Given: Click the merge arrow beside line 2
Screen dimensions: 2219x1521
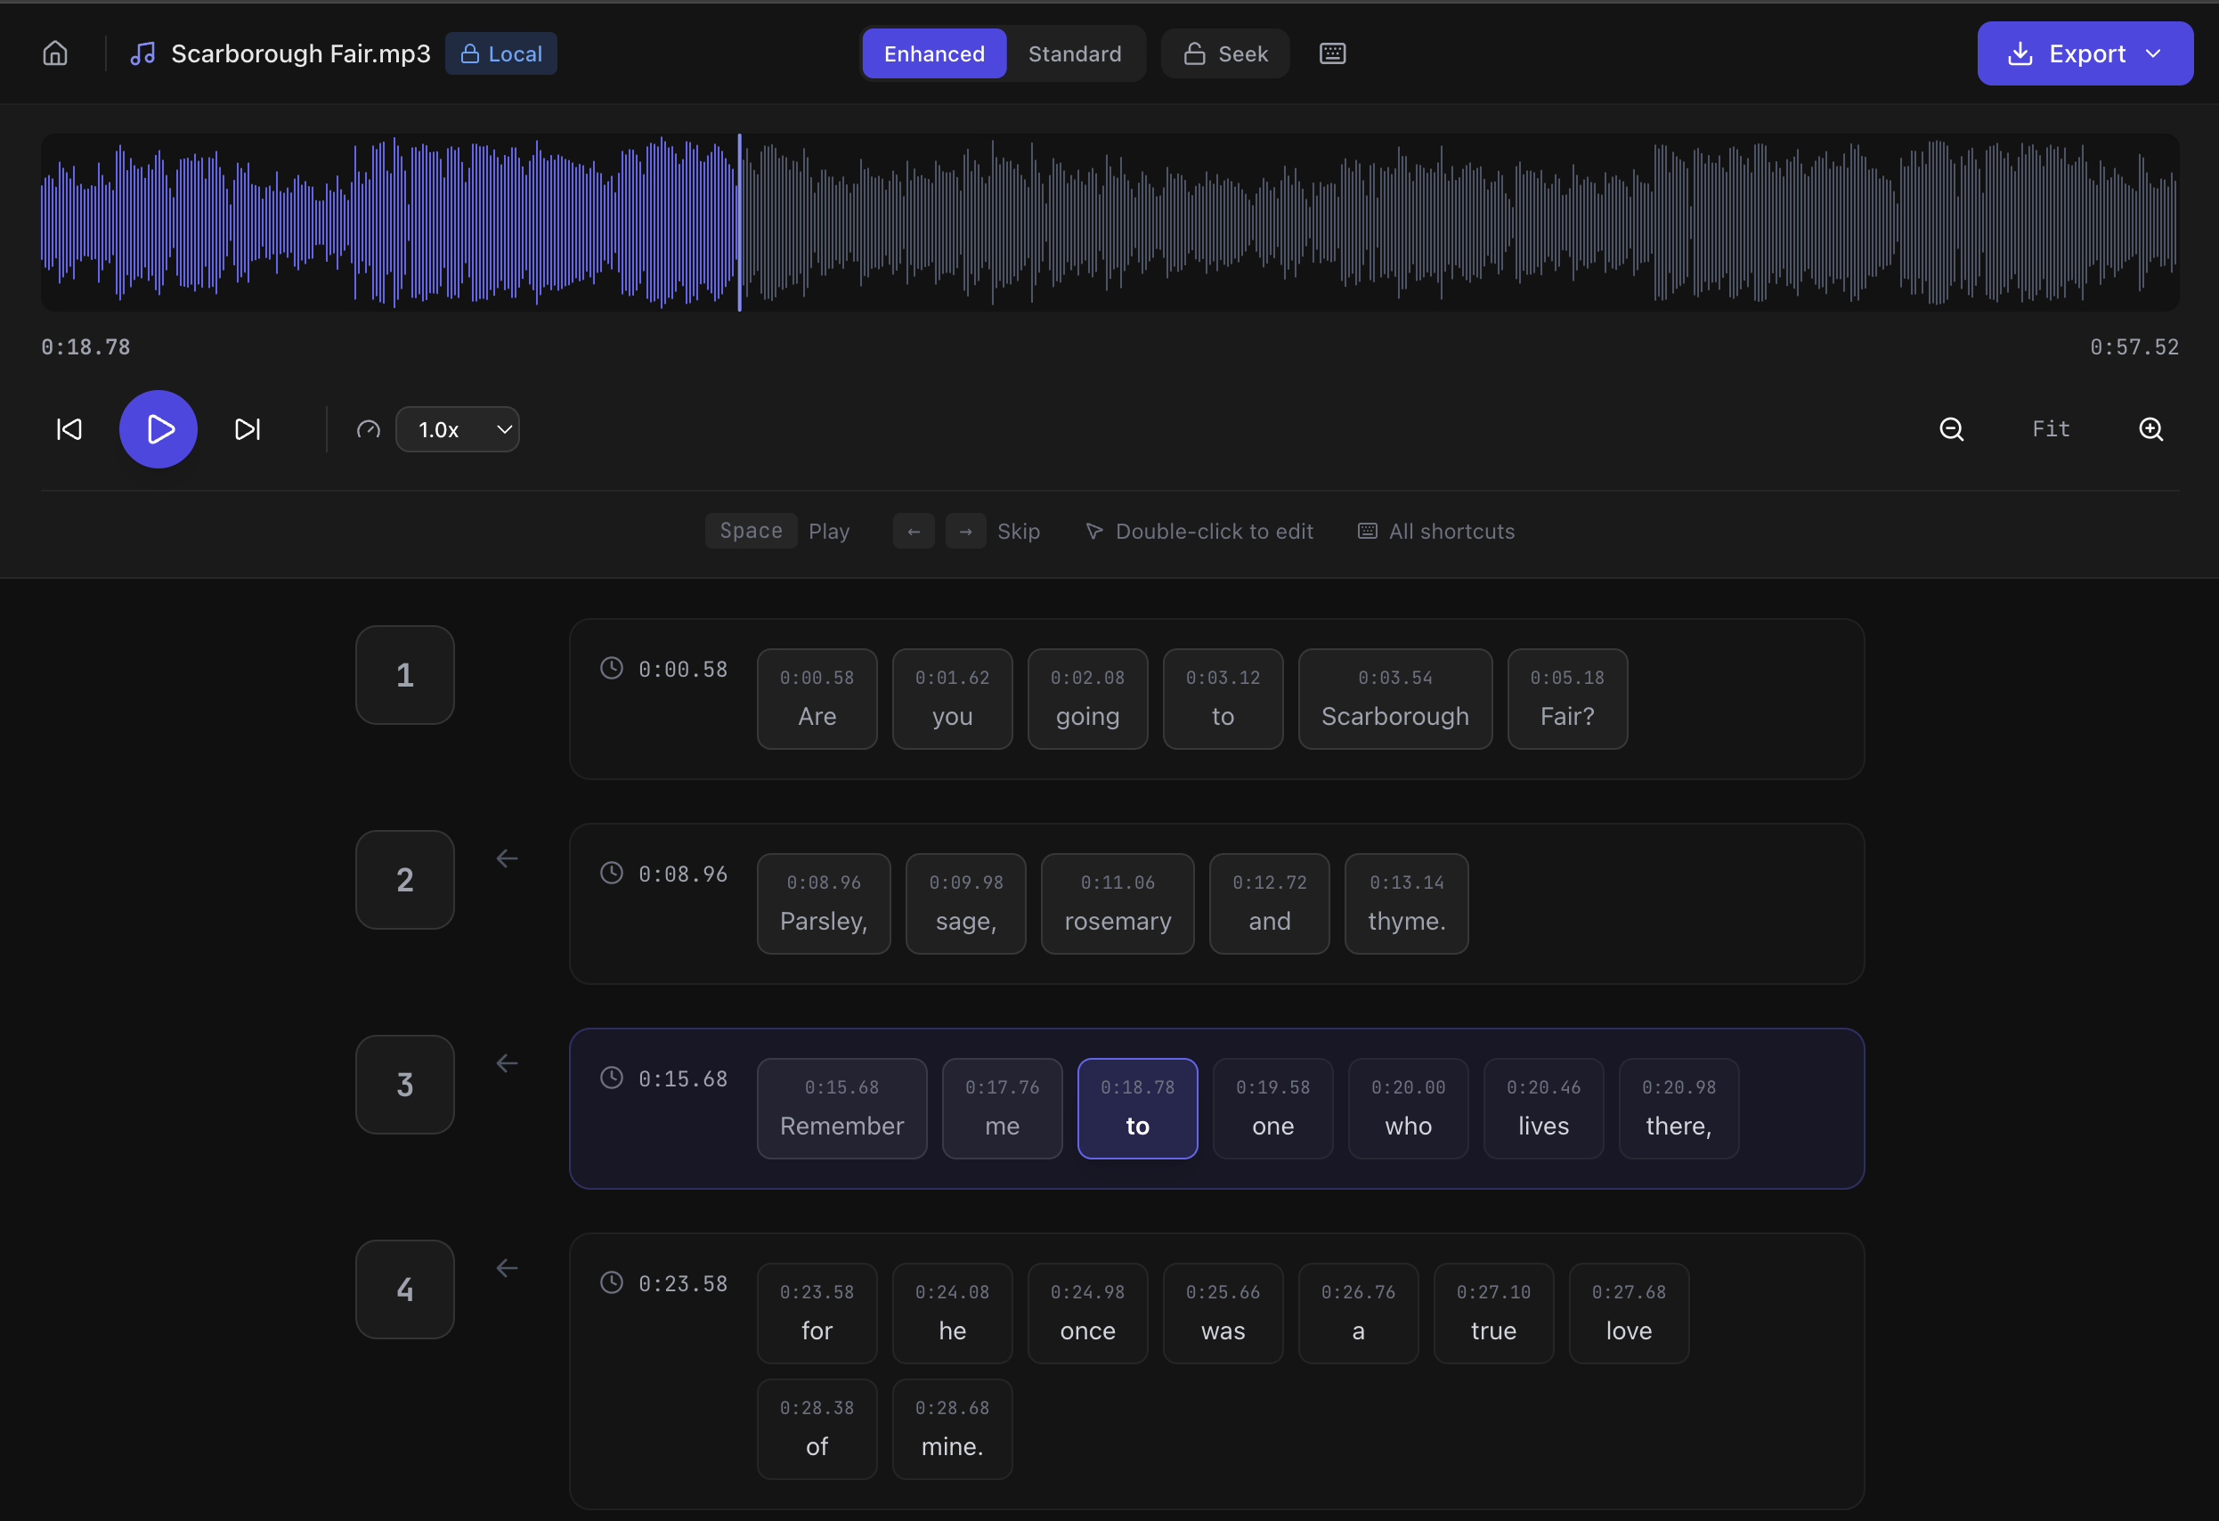Looking at the screenshot, I should click(x=507, y=858).
